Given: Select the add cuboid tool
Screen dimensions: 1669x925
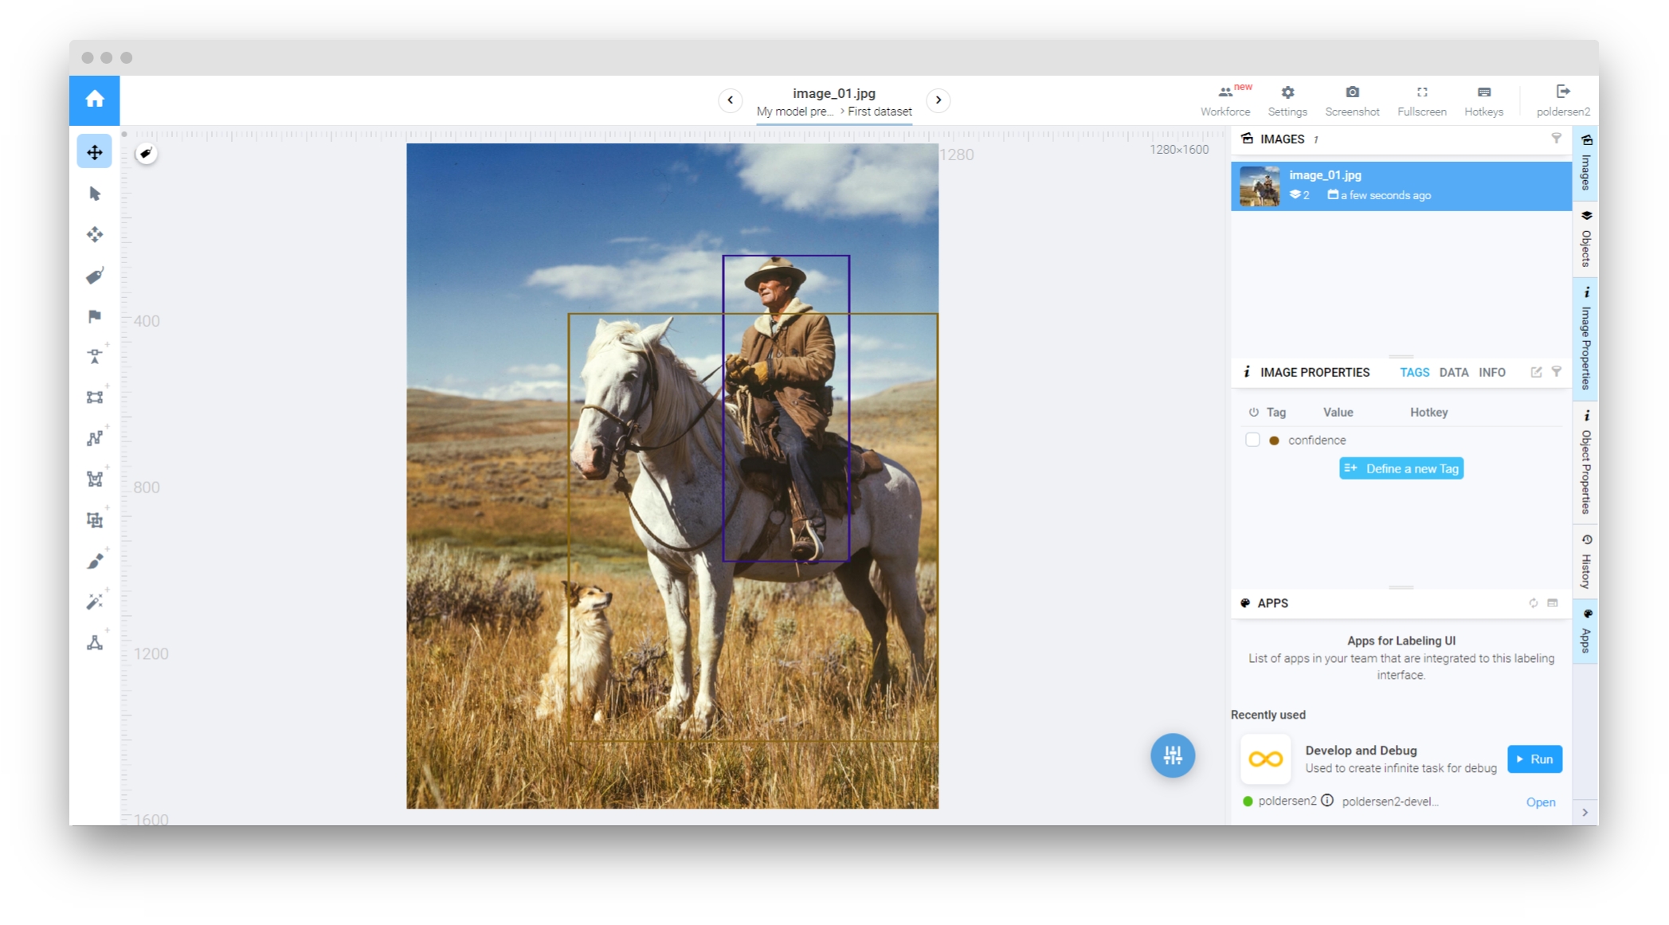Looking at the screenshot, I should (x=95, y=520).
